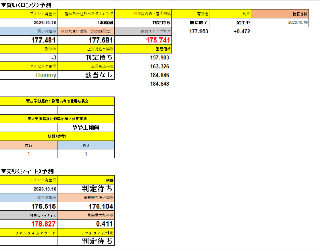Click date cell '2026.10.15'
This screenshot has height=251, width=320.
29,22
